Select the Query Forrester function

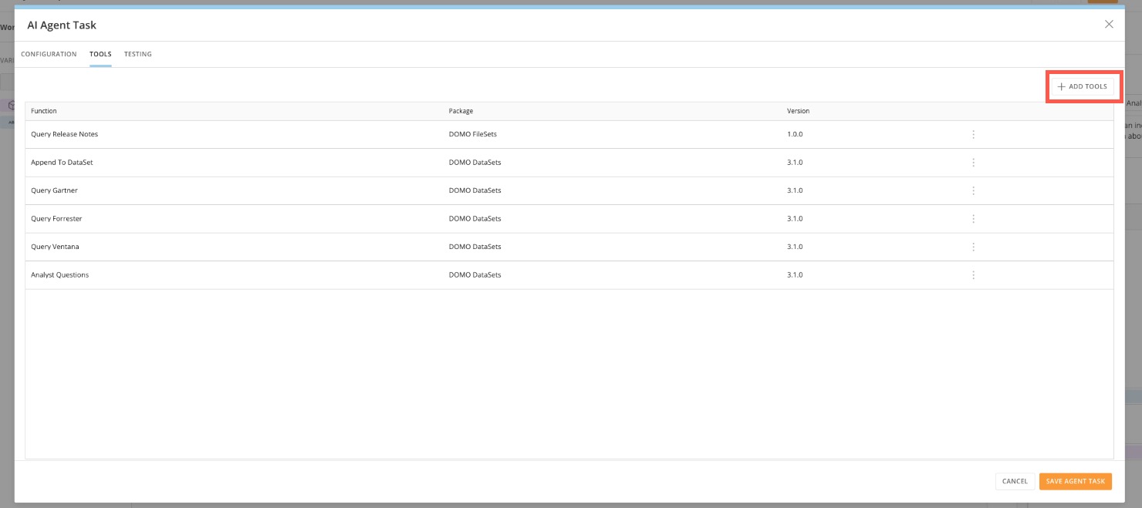pos(56,219)
